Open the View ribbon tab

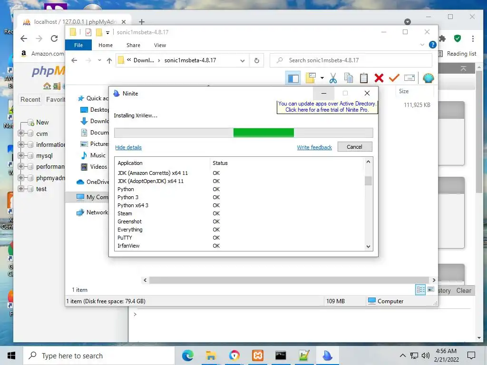point(160,45)
